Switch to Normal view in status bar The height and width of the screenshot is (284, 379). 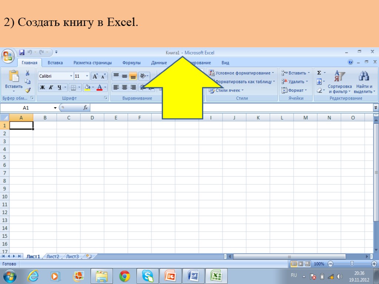coord(294,264)
